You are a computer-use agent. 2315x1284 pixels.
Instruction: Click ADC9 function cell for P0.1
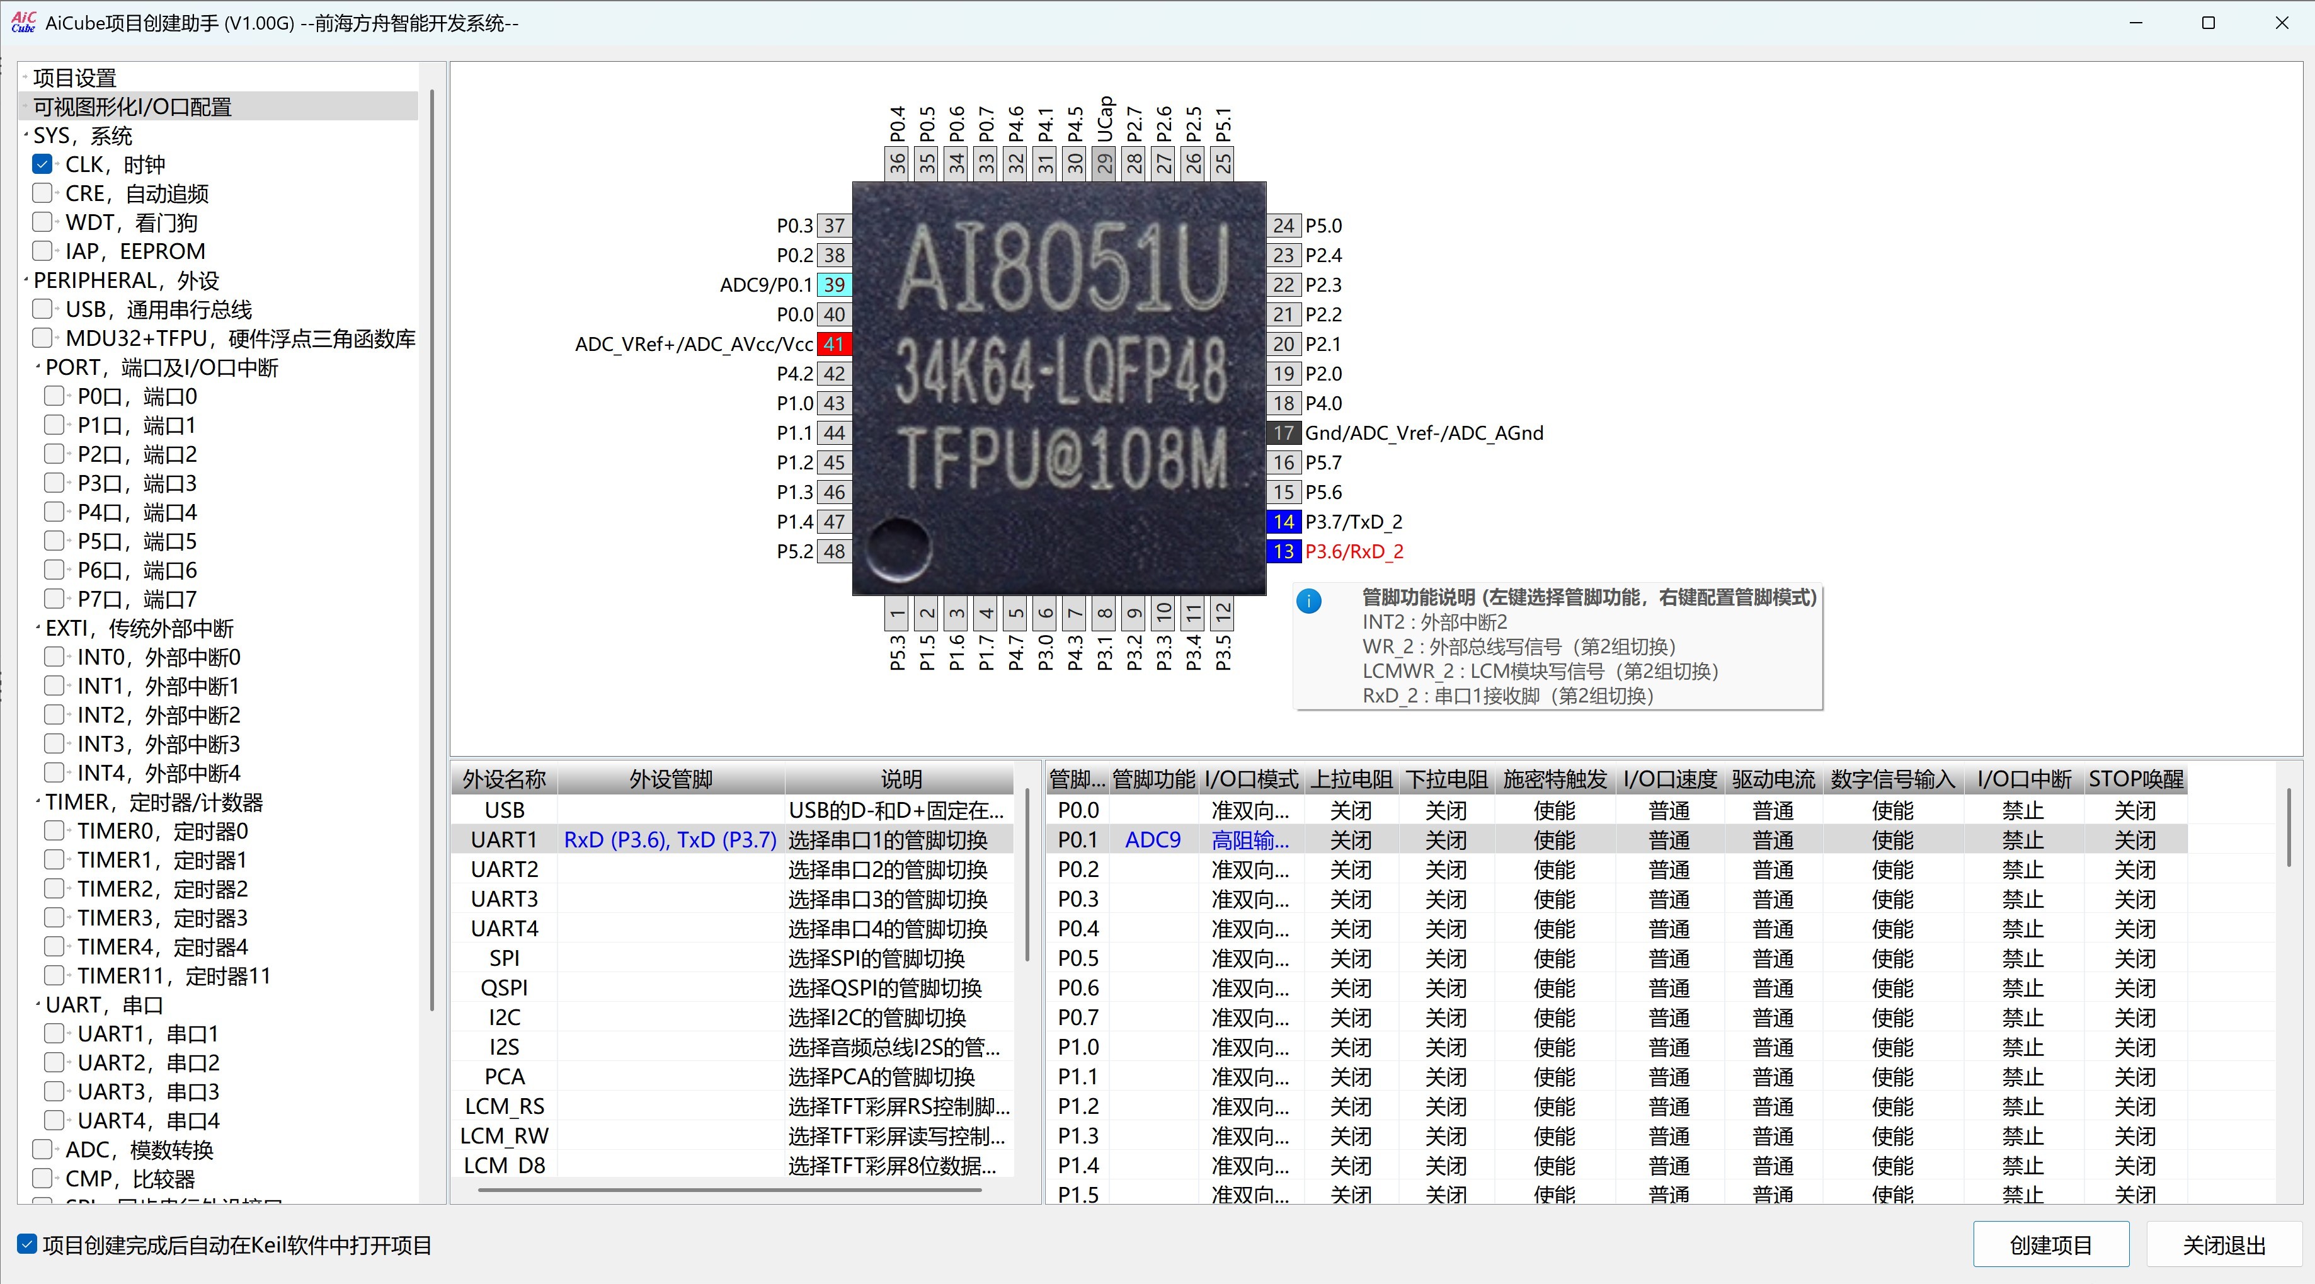1153,840
